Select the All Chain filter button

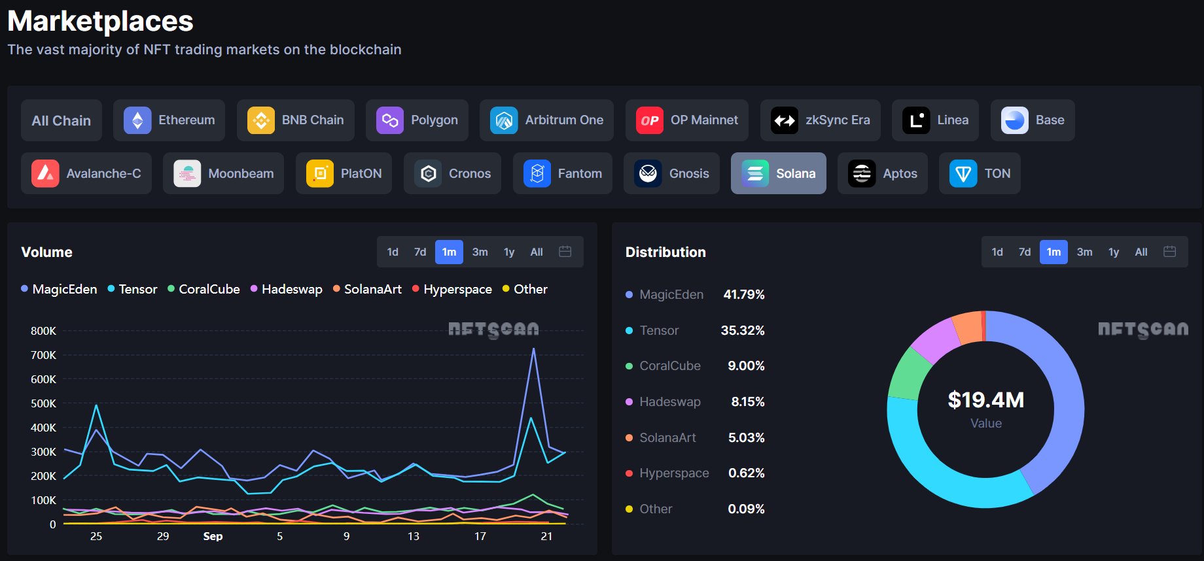(x=62, y=120)
